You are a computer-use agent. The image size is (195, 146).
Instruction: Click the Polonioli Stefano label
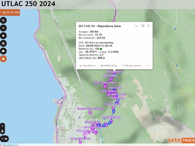point(86,131)
